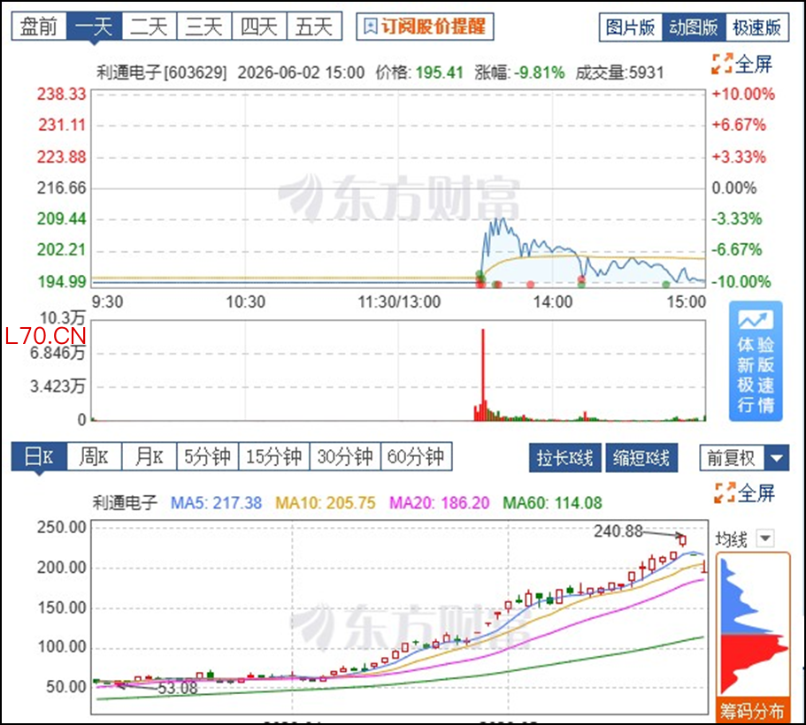Screen dimensions: 806x725
Task: Open intraday chart 全屏 fullscreen
Action: pos(742,65)
